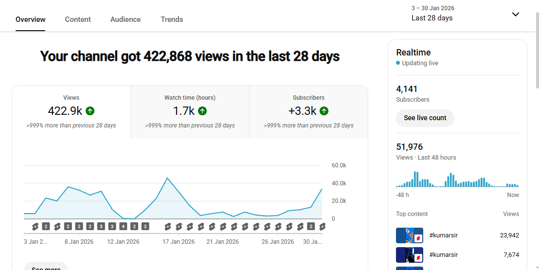This screenshot has width=539, height=270.
Task: Open the 'Last 28 days' period selector
Action: click(x=432, y=18)
